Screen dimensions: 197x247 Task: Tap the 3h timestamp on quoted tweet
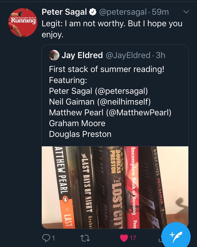tap(160, 55)
